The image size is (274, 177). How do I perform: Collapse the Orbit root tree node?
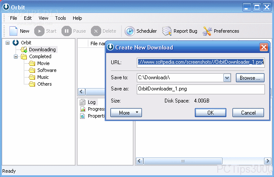[7, 43]
